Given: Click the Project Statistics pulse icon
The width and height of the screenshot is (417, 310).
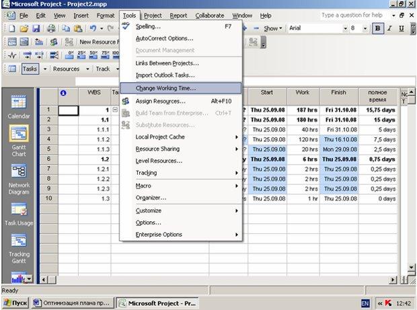Looking at the screenshot, I should point(12,55).
